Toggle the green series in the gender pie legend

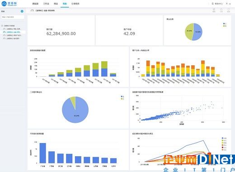click(x=224, y=26)
